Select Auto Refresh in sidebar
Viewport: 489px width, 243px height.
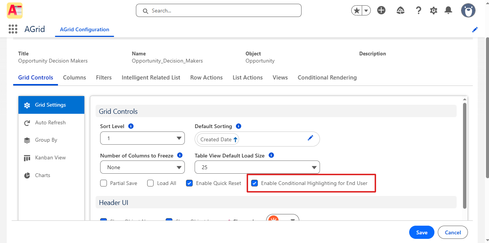tap(51, 123)
